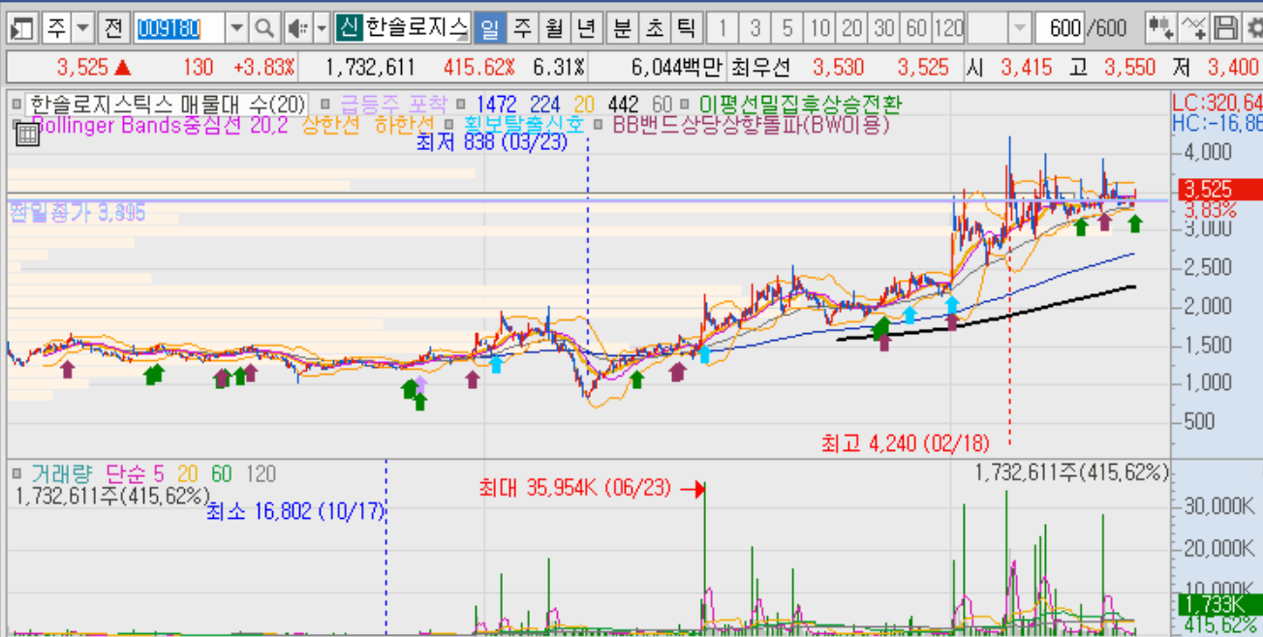
Task: Select interval 20 button
Action: pyautogui.click(x=851, y=29)
